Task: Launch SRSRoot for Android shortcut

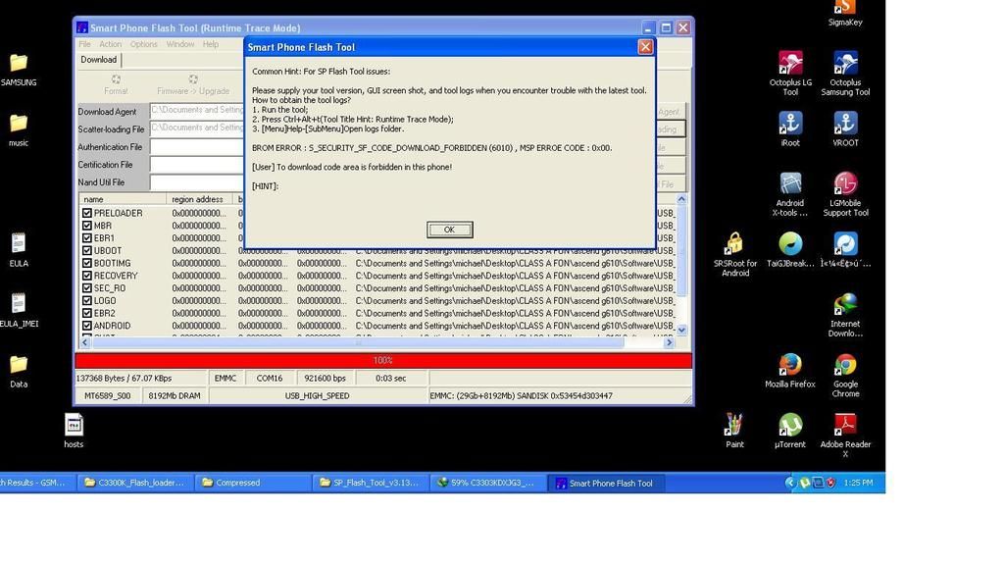Action: [x=734, y=244]
